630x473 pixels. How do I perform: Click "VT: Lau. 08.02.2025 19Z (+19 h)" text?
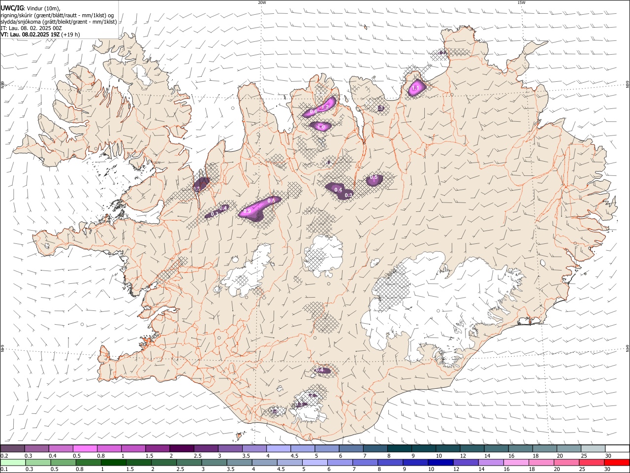coord(40,34)
